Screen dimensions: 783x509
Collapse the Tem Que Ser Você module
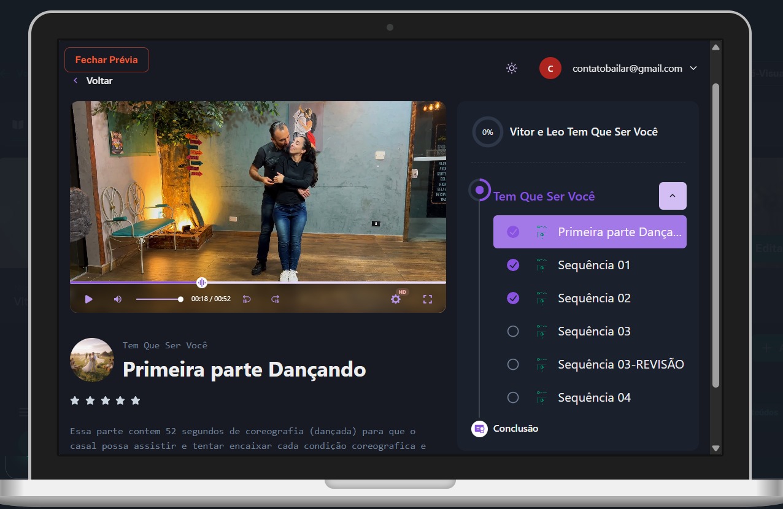point(673,196)
